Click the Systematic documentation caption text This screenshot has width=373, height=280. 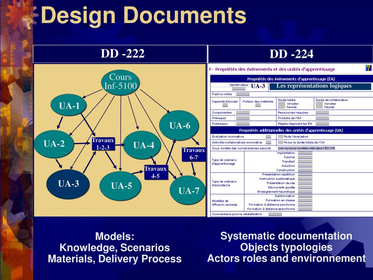286,236
